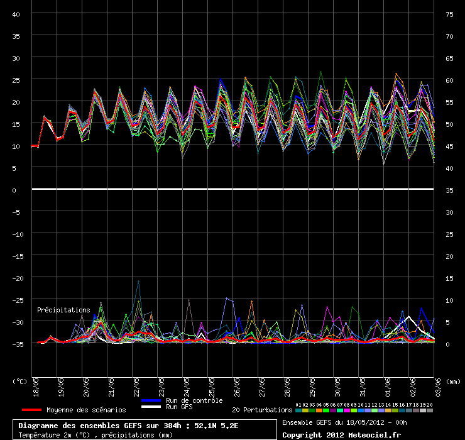
Task: Click the Précipitations label in the chart
Action: 63,310
